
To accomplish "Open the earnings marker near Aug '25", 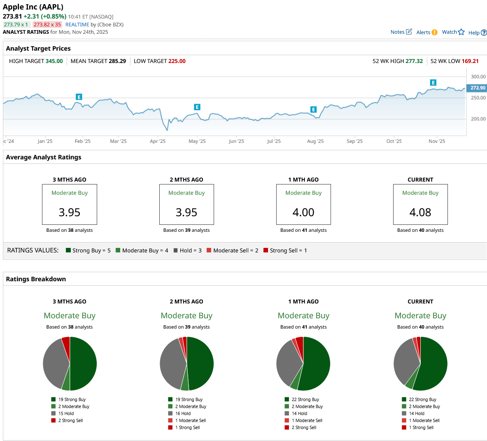I will pyautogui.click(x=313, y=110).
